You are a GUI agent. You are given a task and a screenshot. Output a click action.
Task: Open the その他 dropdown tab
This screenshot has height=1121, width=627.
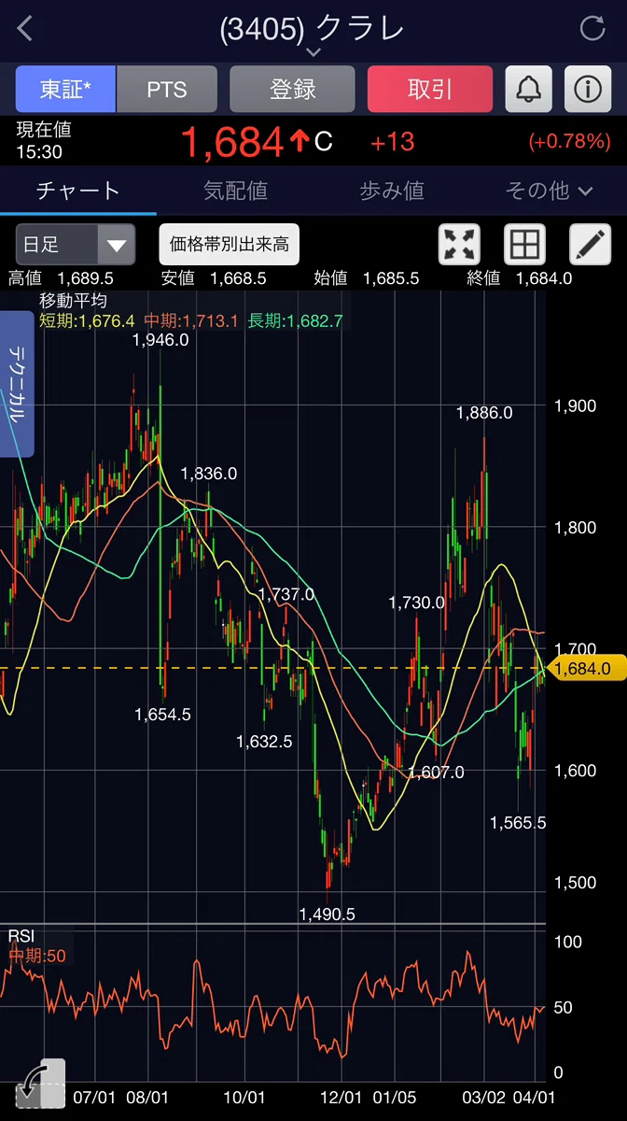click(549, 191)
